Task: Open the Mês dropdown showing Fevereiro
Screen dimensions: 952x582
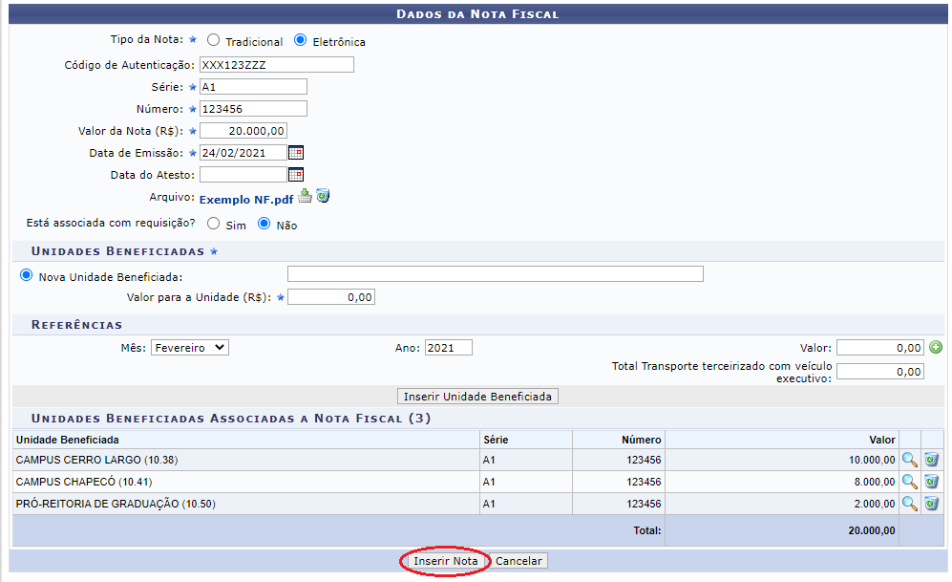Action: pyautogui.click(x=189, y=348)
